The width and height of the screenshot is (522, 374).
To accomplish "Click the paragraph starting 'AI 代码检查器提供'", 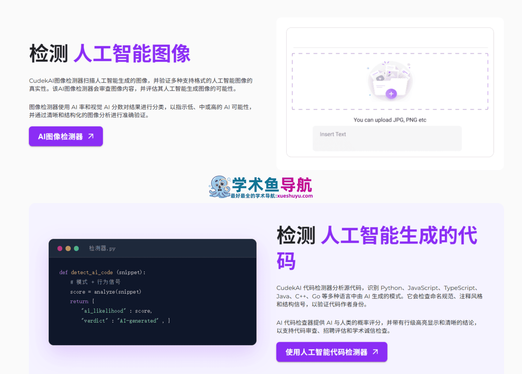I will point(377,327).
